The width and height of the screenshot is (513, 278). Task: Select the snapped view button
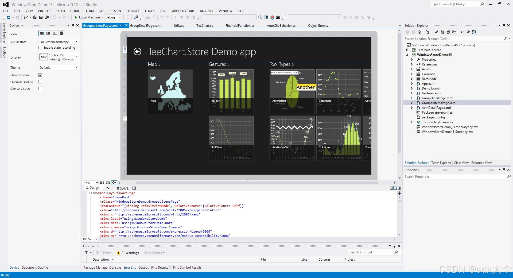coord(55,33)
